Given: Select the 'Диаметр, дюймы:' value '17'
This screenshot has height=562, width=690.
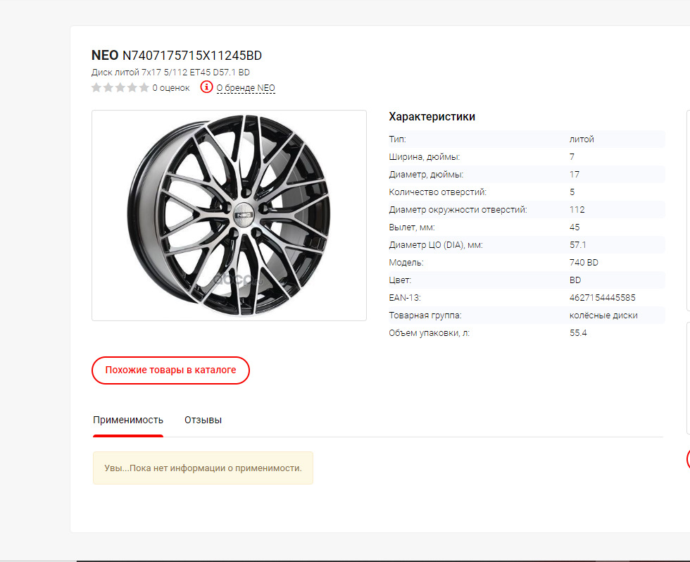Looking at the screenshot, I should [575, 174].
